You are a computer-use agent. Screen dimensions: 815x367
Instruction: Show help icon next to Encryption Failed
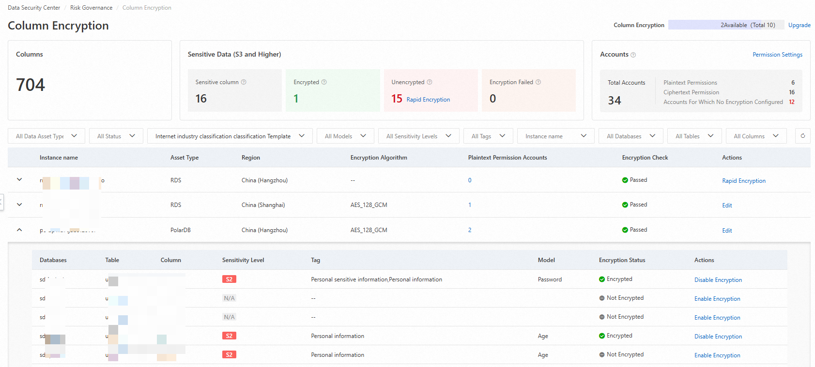pos(538,82)
